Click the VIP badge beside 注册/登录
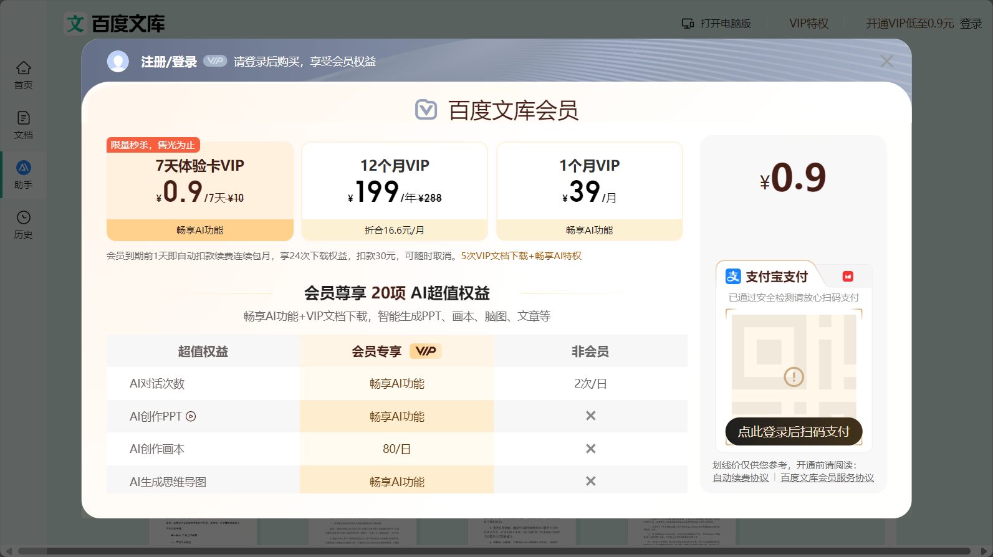The height and width of the screenshot is (557, 993). (x=215, y=60)
